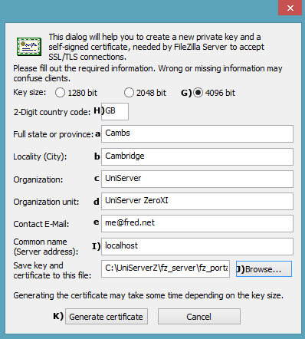
Task: Click the Common name server address field
Action: [197, 246]
